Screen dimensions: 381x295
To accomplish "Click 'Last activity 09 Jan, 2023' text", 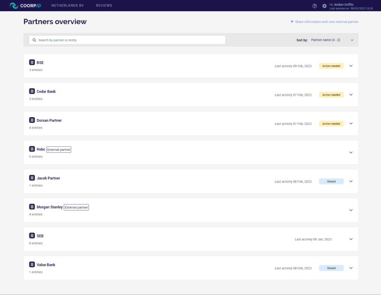I will pyautogui.click(x=313, y=239).
